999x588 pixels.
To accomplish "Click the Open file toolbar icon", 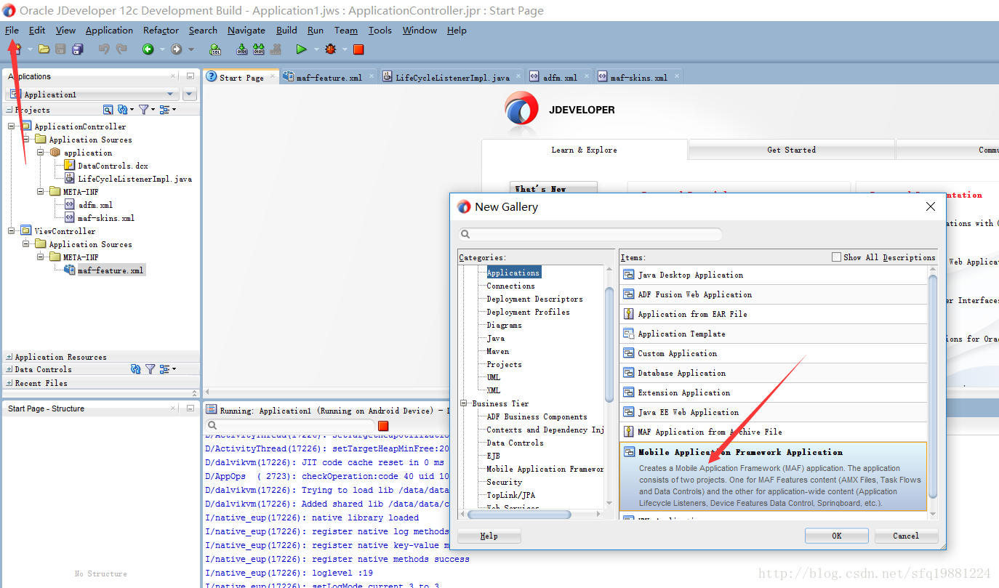I will 44,49.
